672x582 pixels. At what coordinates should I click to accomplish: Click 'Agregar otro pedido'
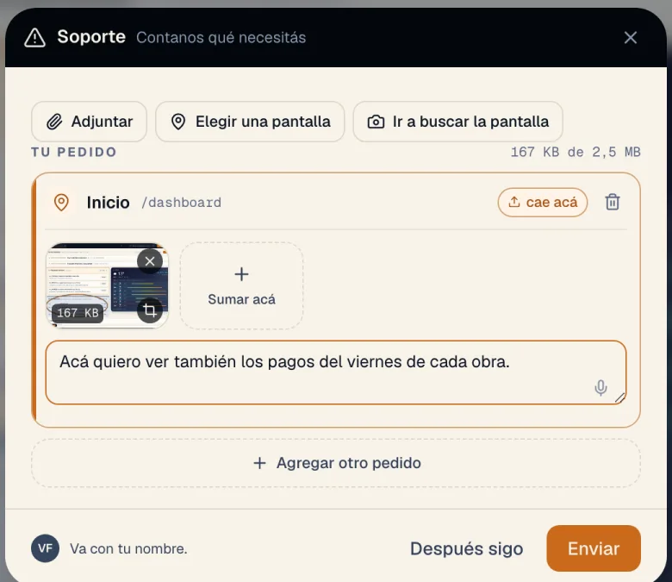pyautogui.click(x=336, y=463)
